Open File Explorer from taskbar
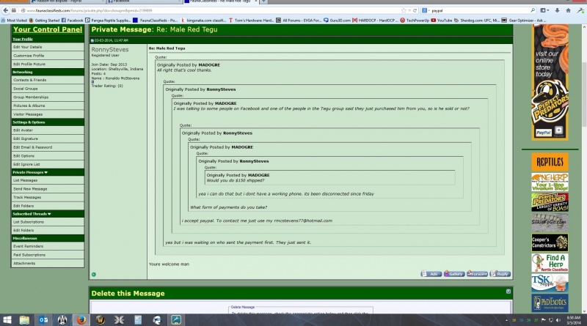 [24, 320]
